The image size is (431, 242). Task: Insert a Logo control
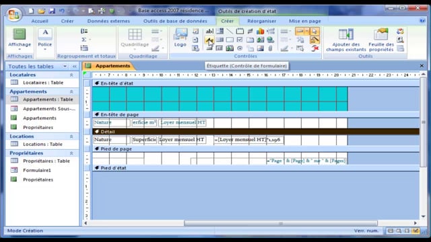click(x=180, y=38)
